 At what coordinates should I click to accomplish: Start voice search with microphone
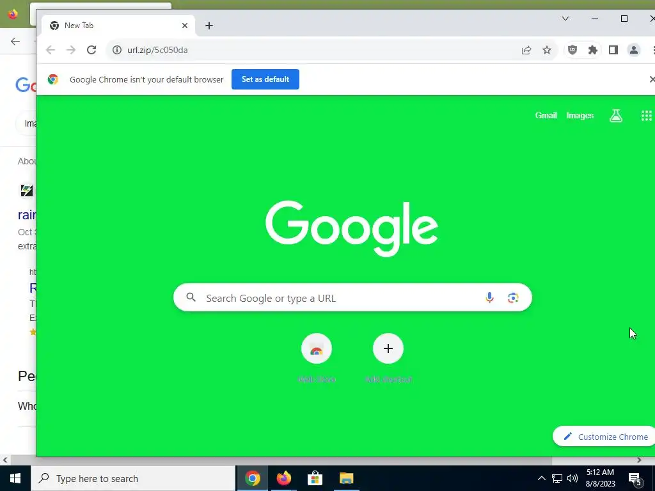[489, 297]
